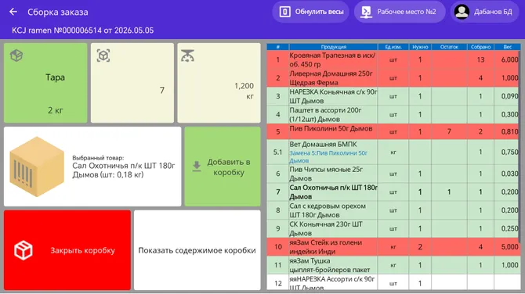Click weight 6,000 in Кровяная Трапезная row
Screen dimensions: 525x294
click(509, 59)
